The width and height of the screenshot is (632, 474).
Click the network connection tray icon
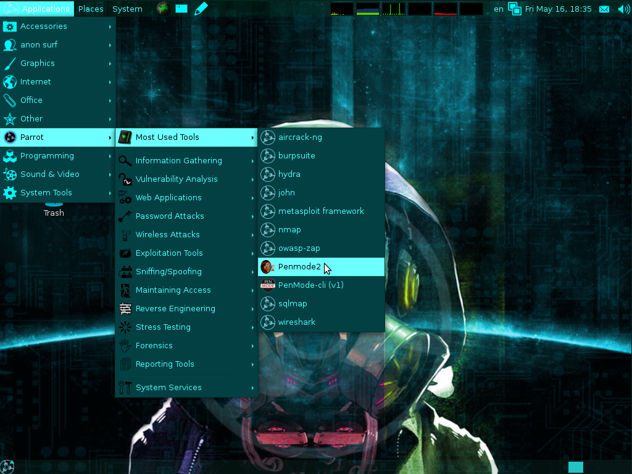pyautogui.click(x=515, y=9)
